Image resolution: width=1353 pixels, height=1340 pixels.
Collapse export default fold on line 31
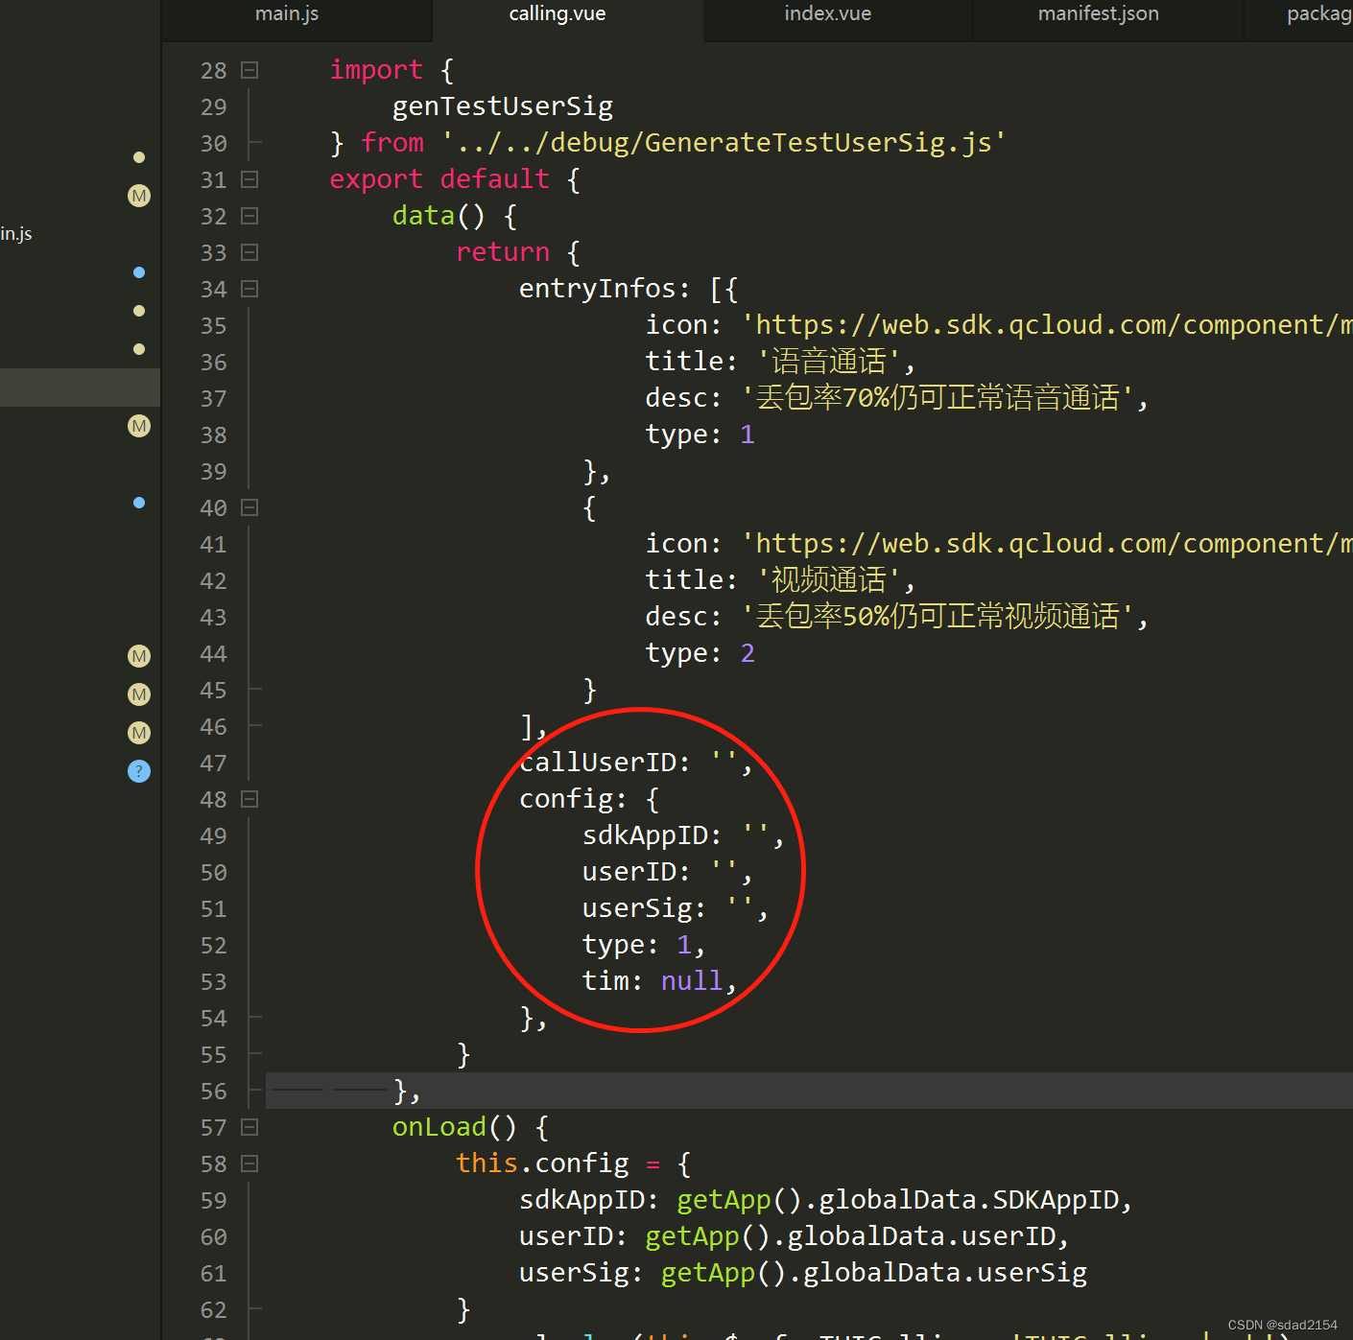[249, 179]
